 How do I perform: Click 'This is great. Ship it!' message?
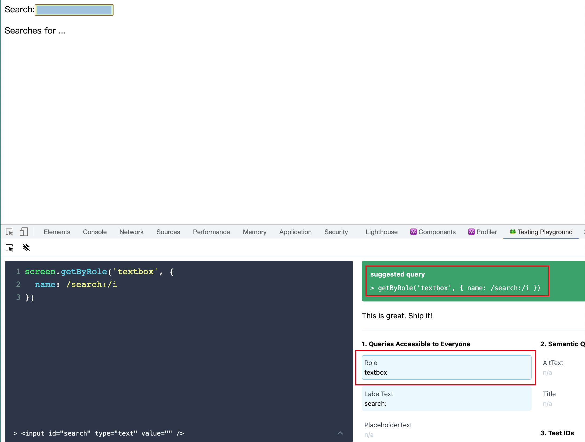coord(397,316)
